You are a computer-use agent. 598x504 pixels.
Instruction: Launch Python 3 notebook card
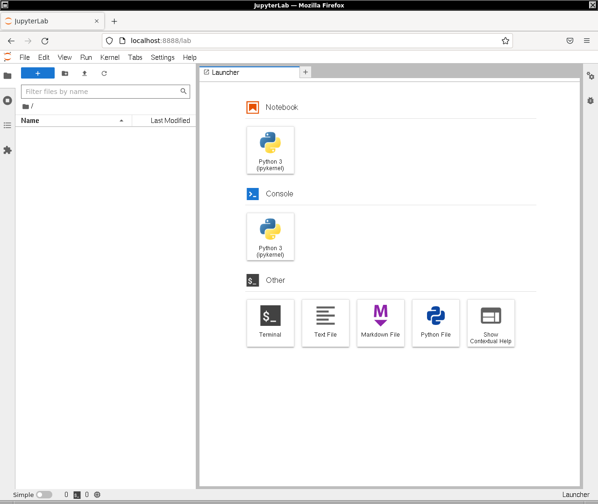[x=271, y=150]
